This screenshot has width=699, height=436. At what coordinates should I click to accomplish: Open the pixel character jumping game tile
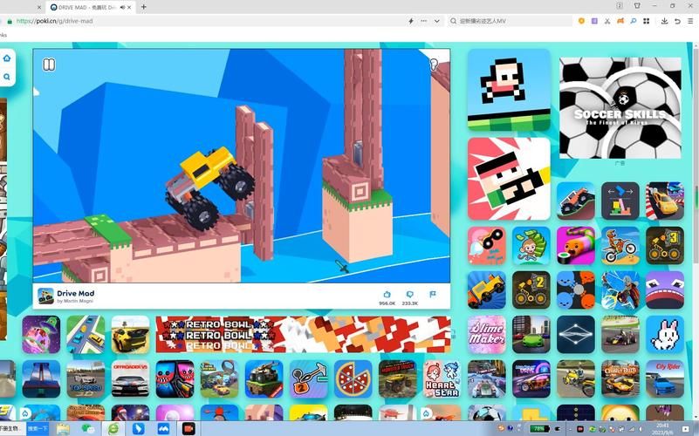509,90
